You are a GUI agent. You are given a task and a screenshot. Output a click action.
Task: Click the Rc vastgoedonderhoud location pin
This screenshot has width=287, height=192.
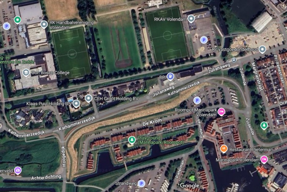[262, 49]
